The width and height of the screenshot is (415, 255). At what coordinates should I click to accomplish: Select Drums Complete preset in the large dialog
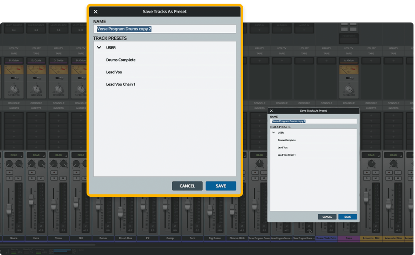(121, 60)
